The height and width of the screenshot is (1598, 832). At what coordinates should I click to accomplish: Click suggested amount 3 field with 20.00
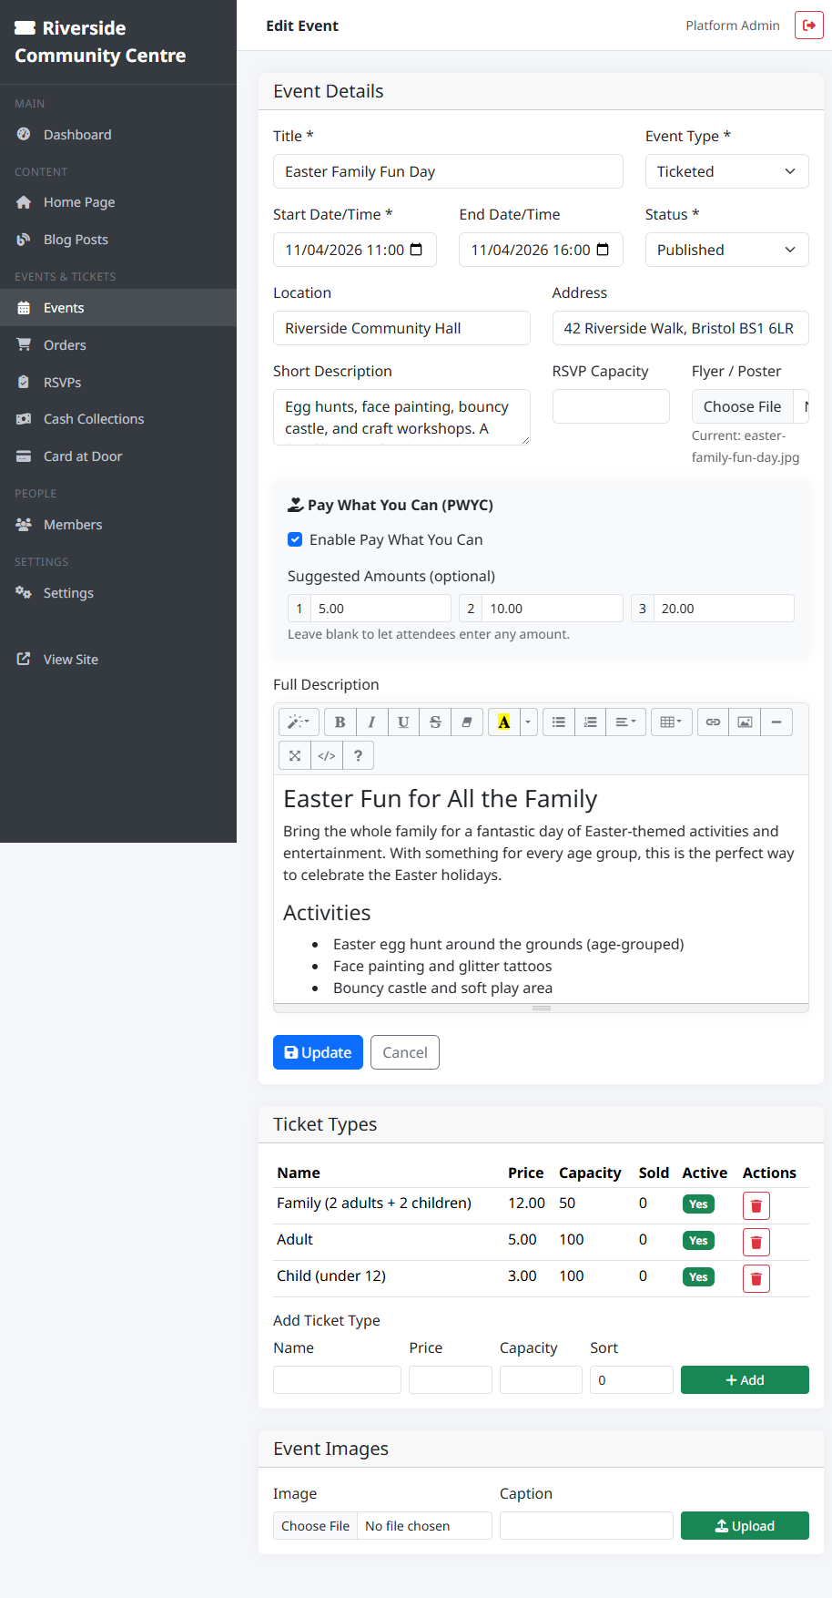click(x=724, y=609)
